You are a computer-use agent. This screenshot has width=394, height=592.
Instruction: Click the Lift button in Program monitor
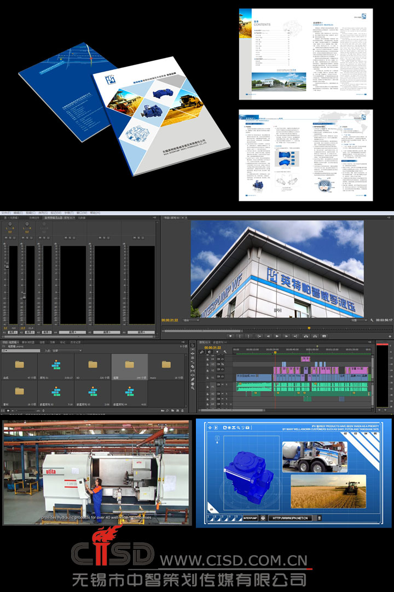[306, 336]
